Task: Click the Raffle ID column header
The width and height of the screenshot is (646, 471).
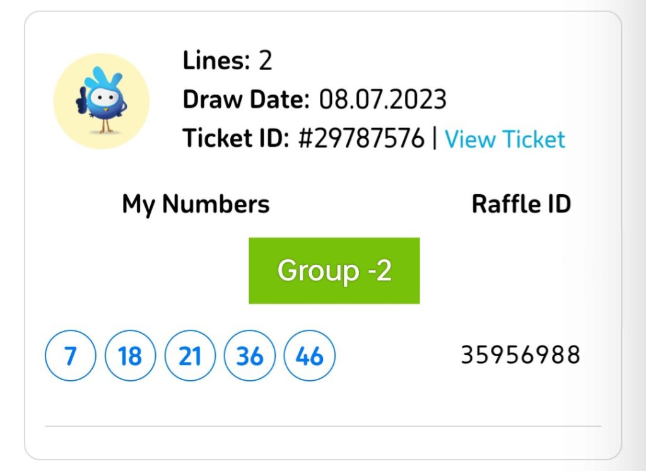Action: [x=521, y=204]
